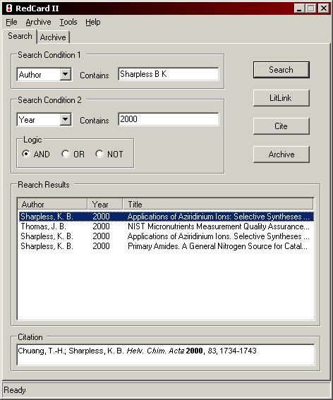Screen dimensions: 333x400
Task: Click the Cite button
Action: pyautogui.click(x=281, y=126)
